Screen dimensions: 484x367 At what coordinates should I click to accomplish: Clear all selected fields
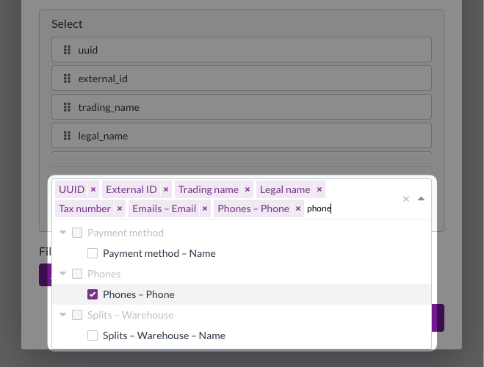[406, 199]
